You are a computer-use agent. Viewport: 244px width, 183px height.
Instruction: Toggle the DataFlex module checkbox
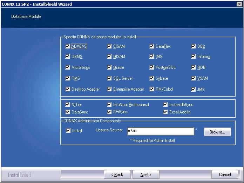click(151, 46)
